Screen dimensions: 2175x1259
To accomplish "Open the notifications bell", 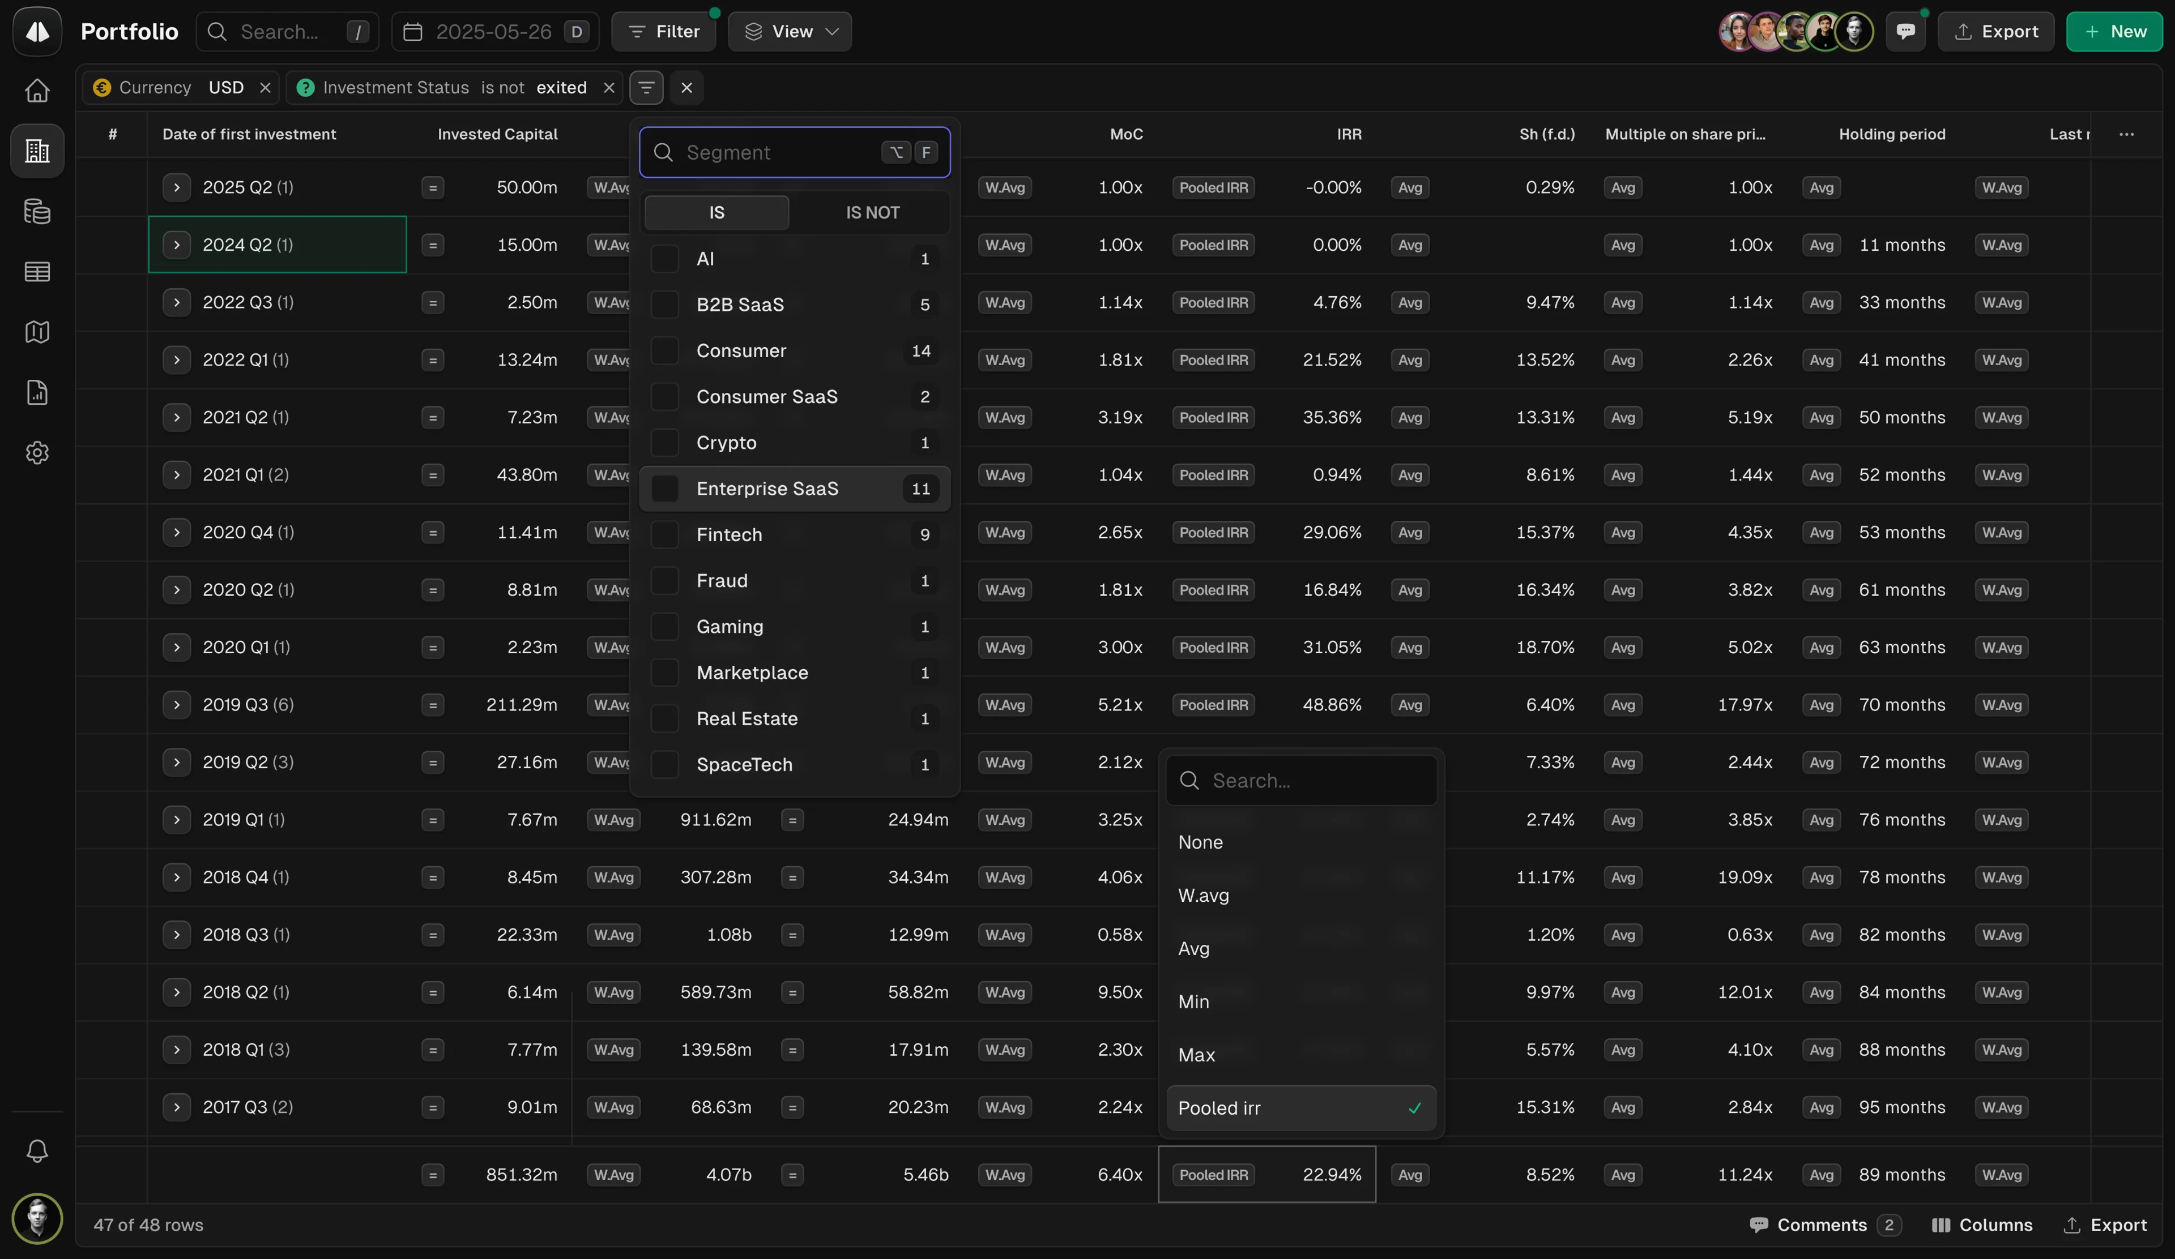I will pyautogui.click(x=37, y=1150).
